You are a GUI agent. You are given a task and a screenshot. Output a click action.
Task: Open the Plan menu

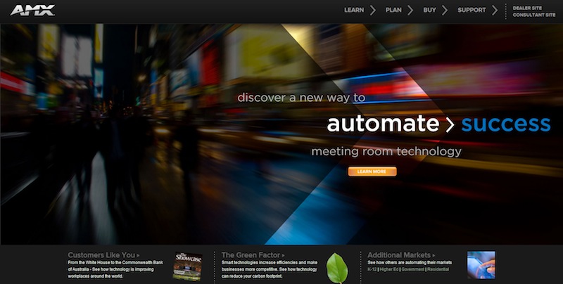[x=393, y=11]
